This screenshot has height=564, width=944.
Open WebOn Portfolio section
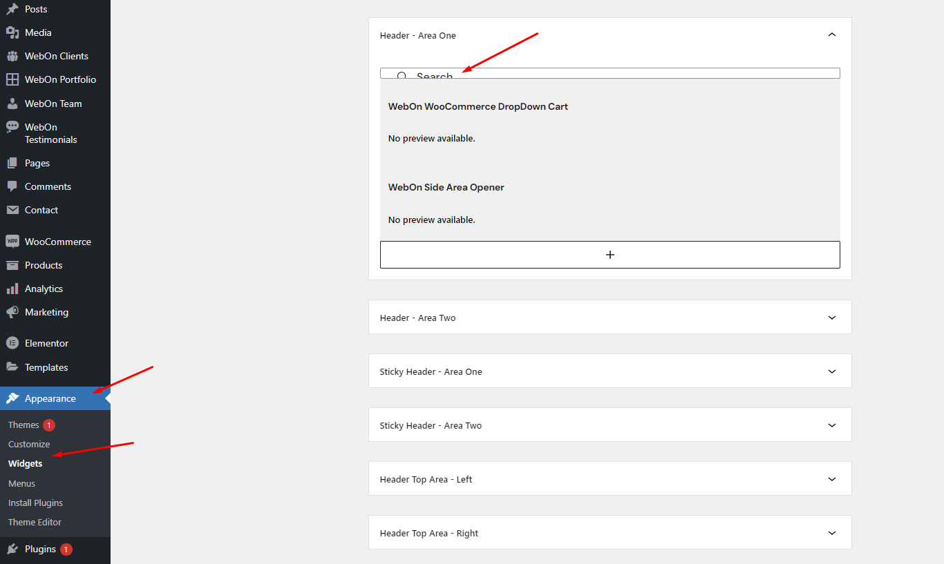pyautogui.click(x=61, y=79)
